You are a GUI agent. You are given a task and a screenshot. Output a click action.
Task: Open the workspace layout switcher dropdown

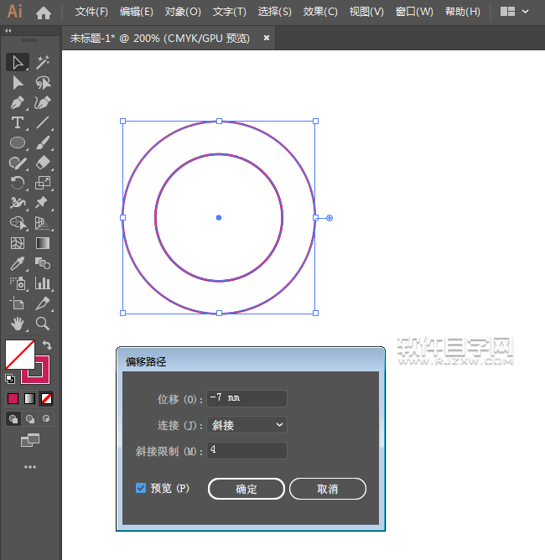[515, 12]
